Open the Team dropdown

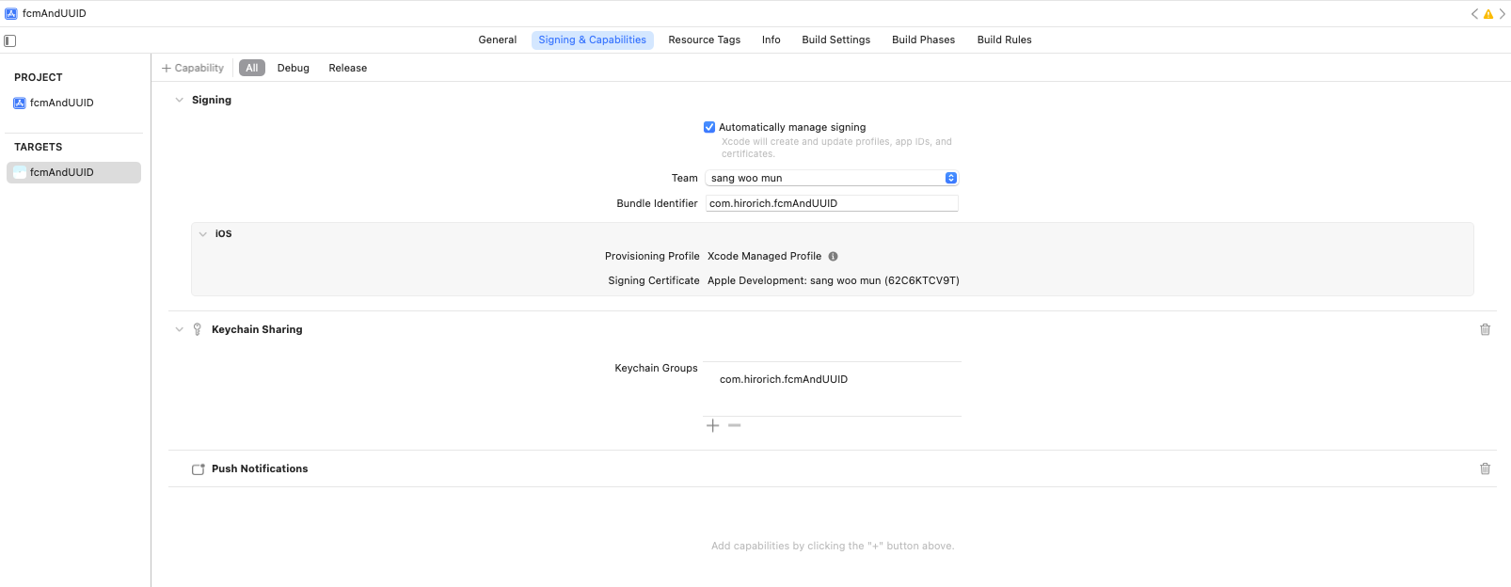(x=832, y=178)
